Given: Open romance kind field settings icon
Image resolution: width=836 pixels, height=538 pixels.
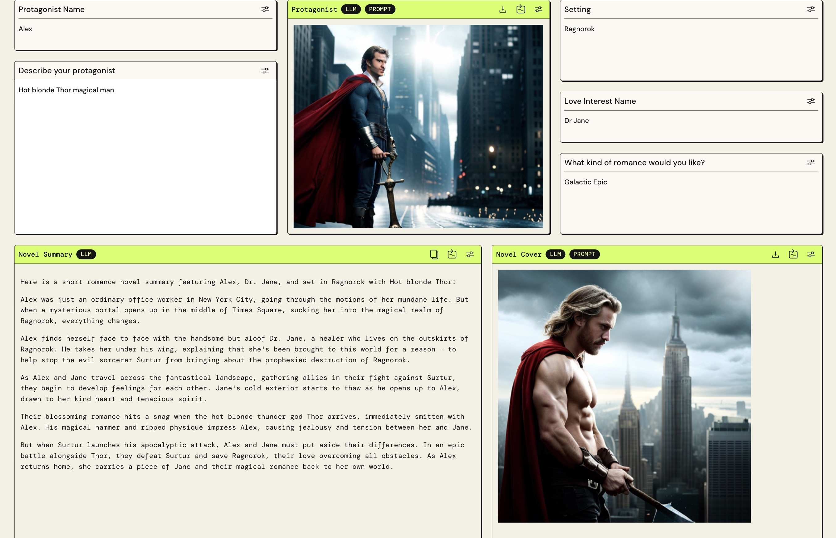Looking at the screenshot, I should [811, 162].
